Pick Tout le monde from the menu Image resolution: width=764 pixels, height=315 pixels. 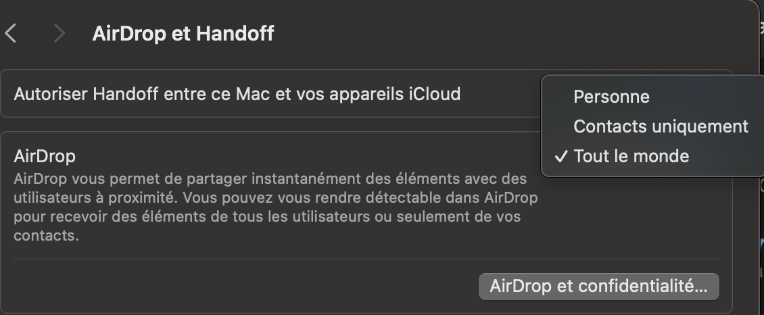631,157
